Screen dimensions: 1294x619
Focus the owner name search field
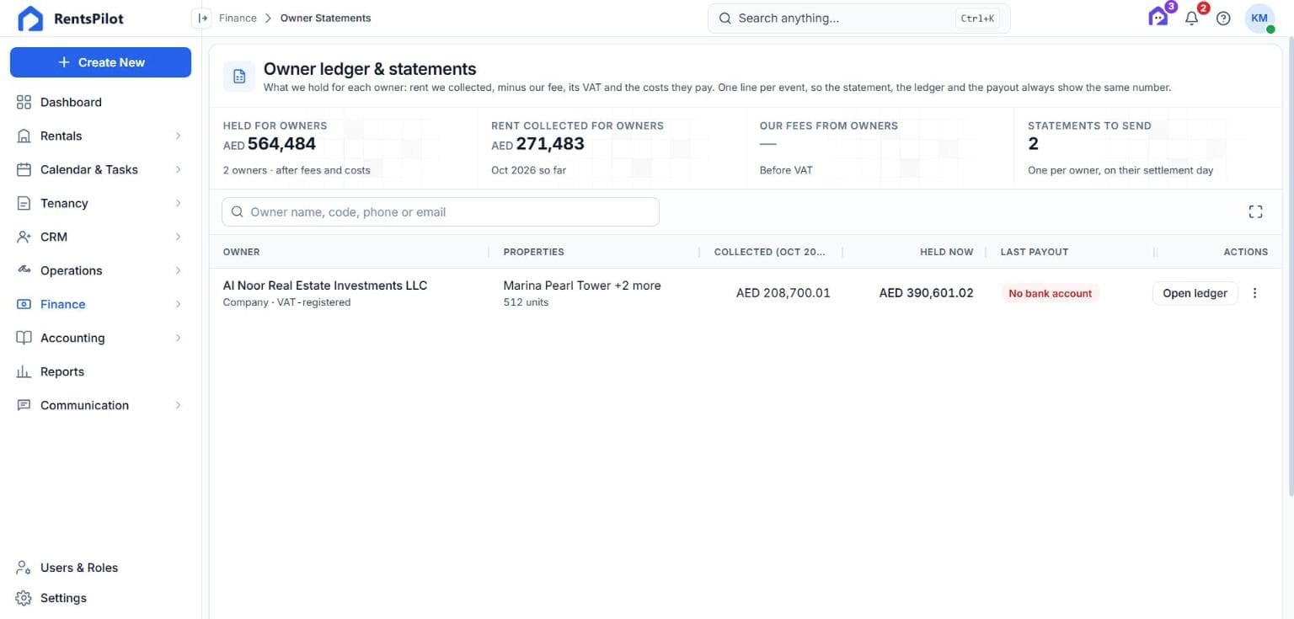point(440,212)
